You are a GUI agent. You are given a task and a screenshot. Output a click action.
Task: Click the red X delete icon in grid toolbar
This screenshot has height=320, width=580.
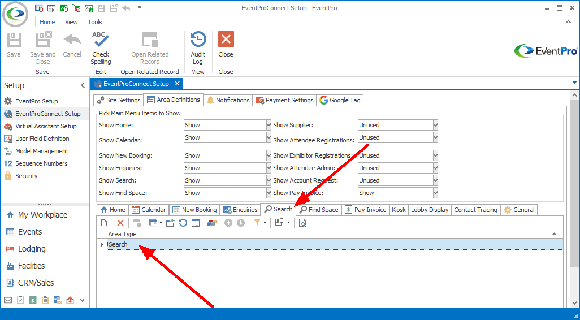tap(120, 223)
